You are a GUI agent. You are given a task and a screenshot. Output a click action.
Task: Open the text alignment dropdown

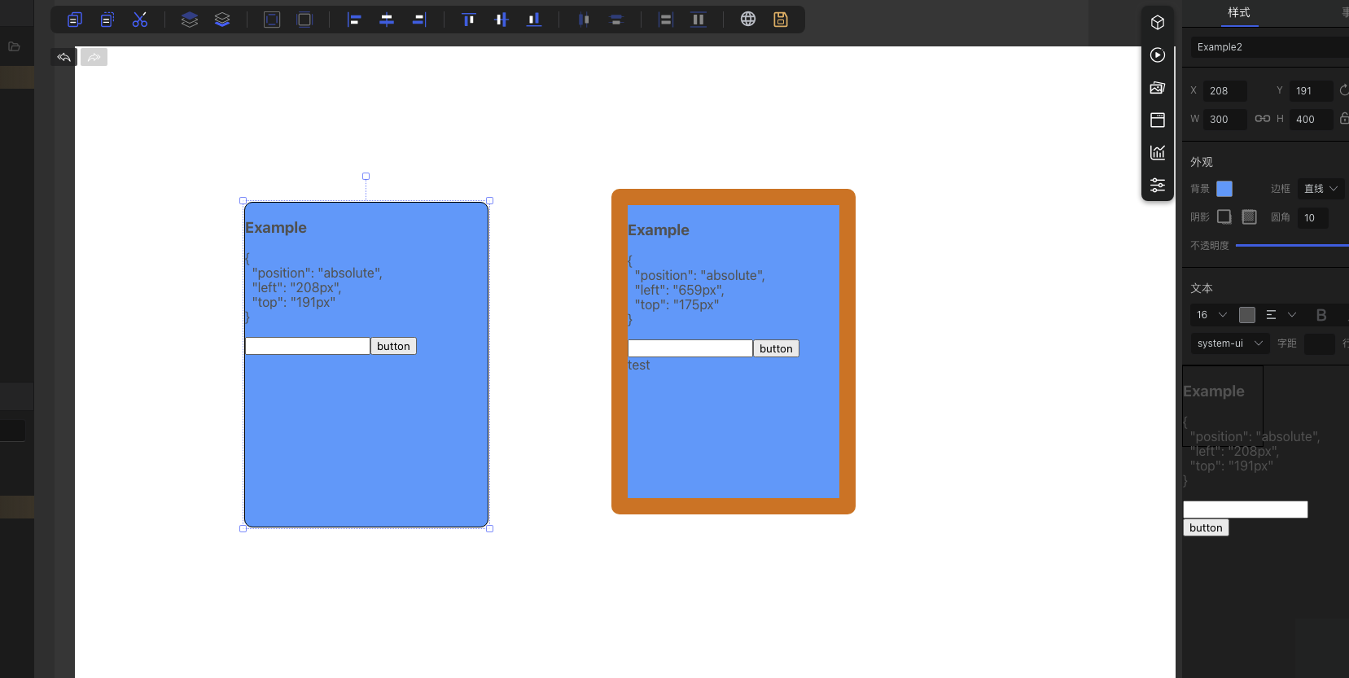[x=1281, y=315]
